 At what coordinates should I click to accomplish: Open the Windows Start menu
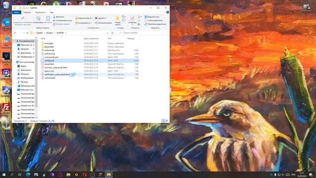(x=4, y=175)
